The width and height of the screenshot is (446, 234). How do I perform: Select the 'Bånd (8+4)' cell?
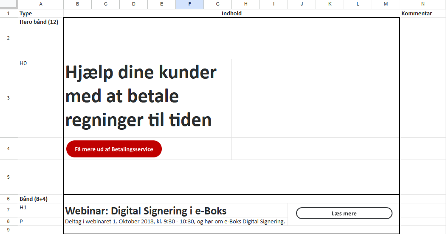click(x=41, y=199)
